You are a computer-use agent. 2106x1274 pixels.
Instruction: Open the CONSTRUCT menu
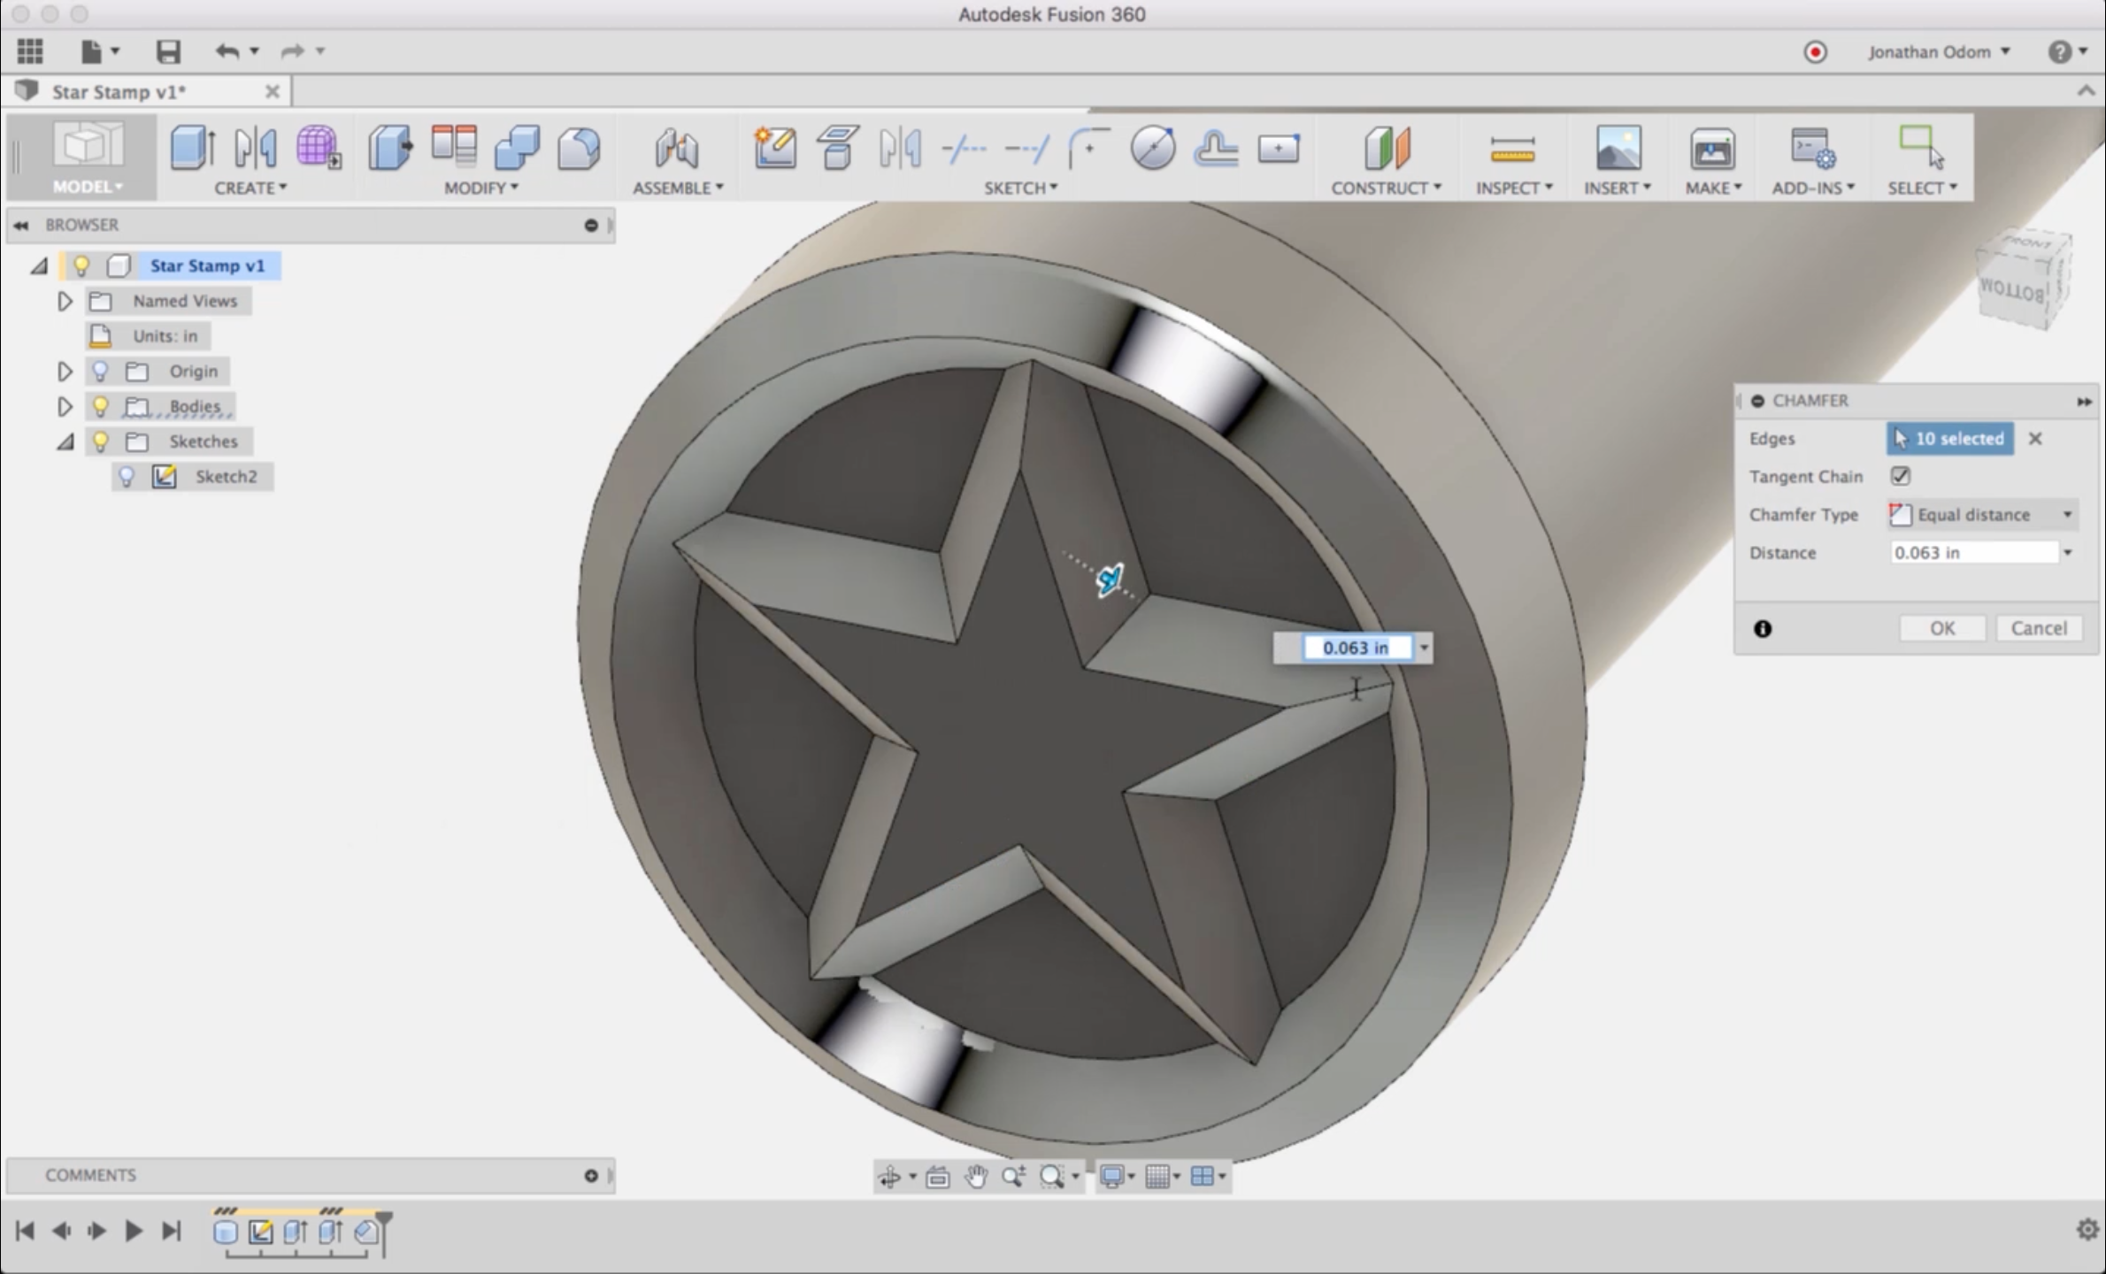[1385, 188]
